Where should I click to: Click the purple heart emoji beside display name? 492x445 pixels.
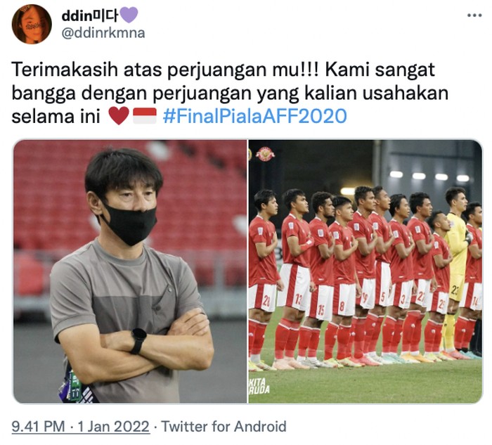(129, 15)
